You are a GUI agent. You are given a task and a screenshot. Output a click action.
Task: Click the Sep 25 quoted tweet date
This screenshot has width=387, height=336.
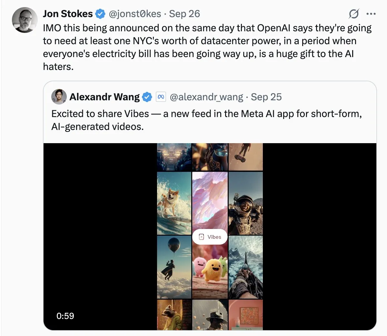coord(266,97)
